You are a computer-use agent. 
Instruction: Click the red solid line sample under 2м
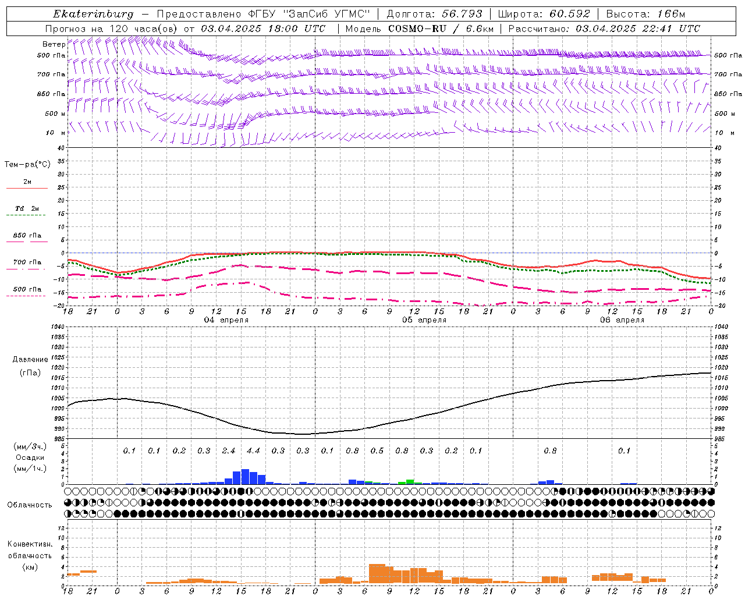pyautogui.click(x=27, y=188)
